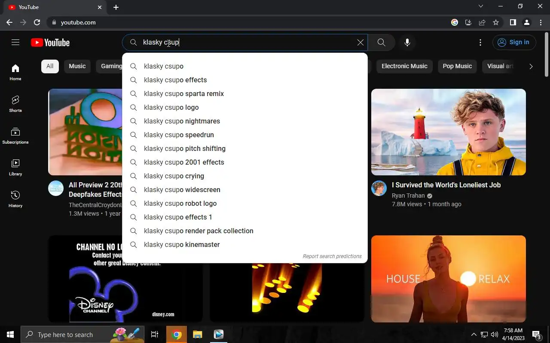
Task: Open Task View on the taskbar
Action: pyautogui.click(x=155, y=334)
